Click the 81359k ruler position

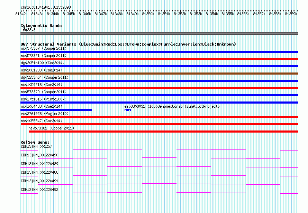tap(291, 14)
